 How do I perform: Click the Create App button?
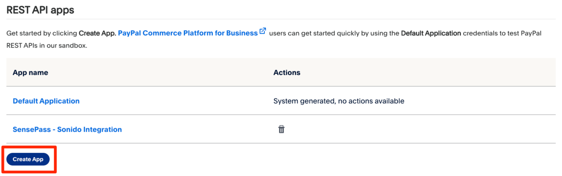(x=28, y=159)
